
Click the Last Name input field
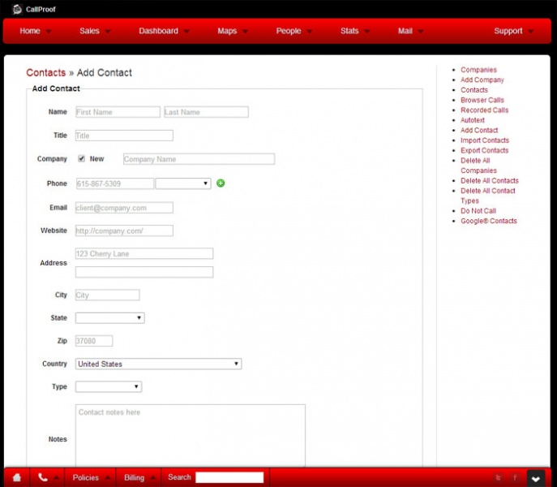pyautogui.click(x=206, y=112)
